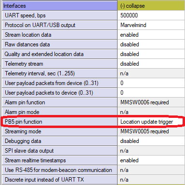Select the Interfaces section header
This screenshot has width=185, height=185.
pos(60,6)
